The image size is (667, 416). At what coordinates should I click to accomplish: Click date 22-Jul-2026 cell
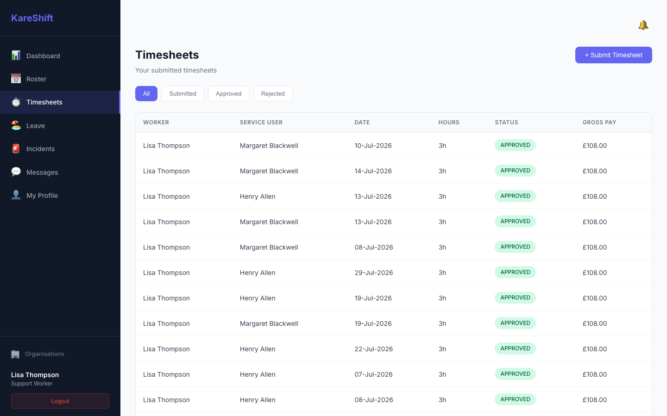[374, 349]
